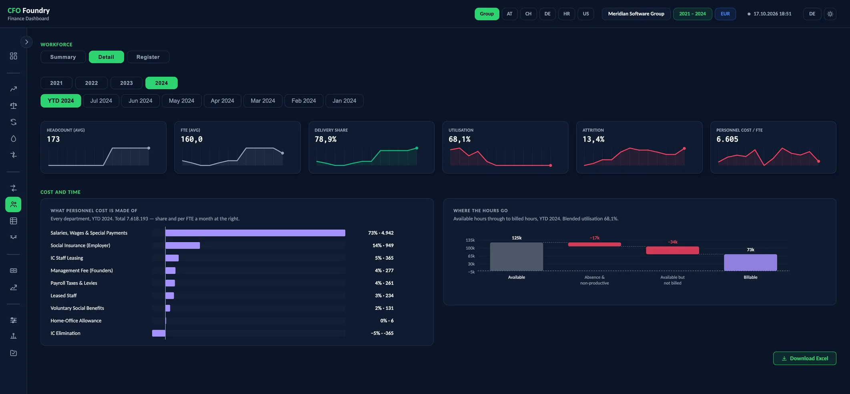The width and height of the screenshot is (850, 394).
Task: Open the dashboard grid overview icon in sidebar
Action: [x=13, y=56]
